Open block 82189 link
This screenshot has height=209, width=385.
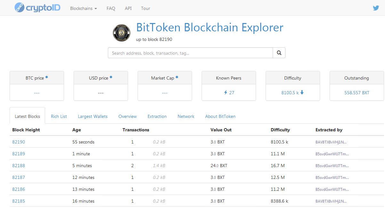click(x=19, y=154)
